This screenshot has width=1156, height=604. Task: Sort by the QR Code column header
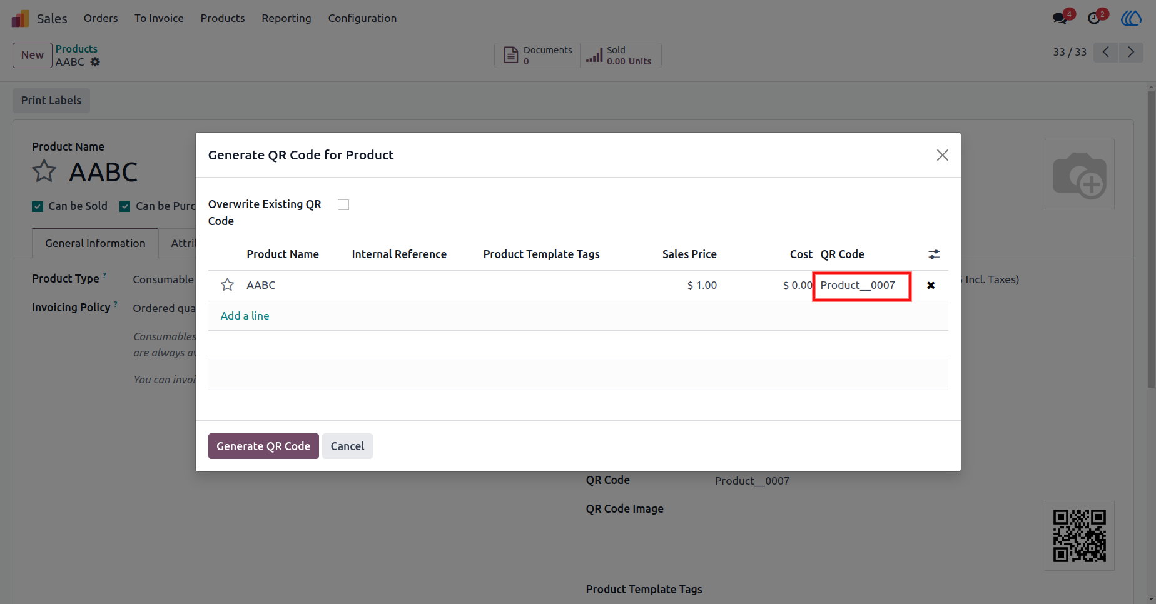pyautogui.click(x=842, y=254)
